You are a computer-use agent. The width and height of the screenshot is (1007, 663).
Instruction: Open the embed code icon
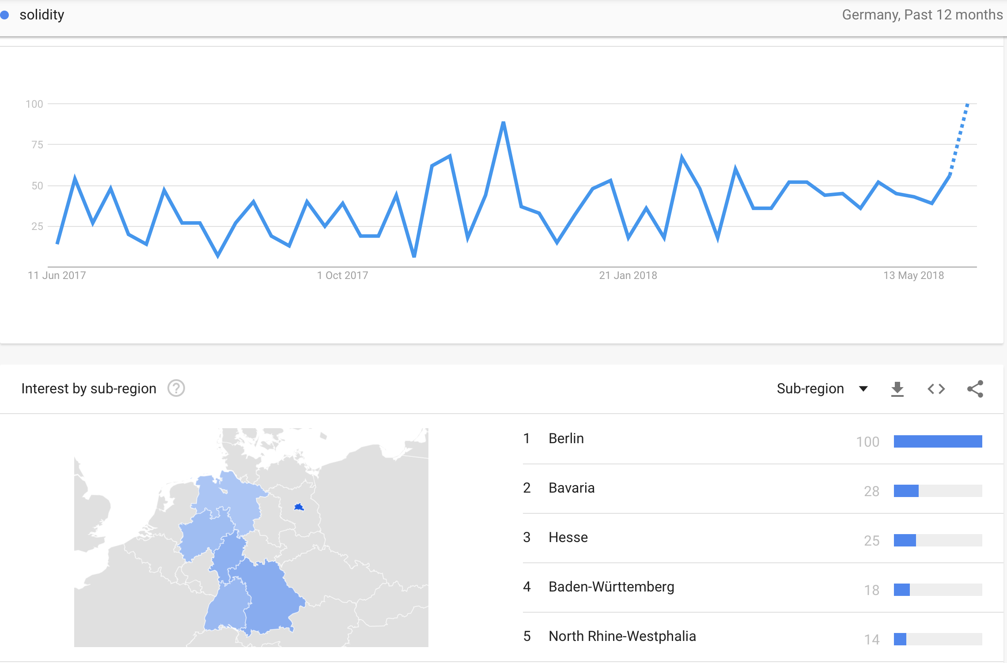point(936,389)
